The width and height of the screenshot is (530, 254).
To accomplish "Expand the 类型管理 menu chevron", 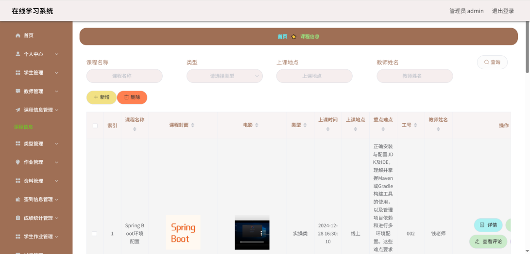I will pos(56,144).
